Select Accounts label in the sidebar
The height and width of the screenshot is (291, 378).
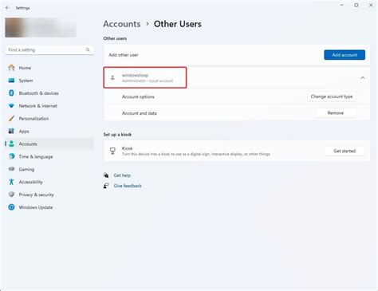tap(28, 144)
